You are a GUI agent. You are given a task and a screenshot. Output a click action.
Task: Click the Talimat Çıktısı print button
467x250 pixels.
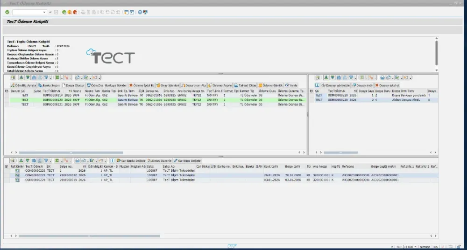coord(245,85)
